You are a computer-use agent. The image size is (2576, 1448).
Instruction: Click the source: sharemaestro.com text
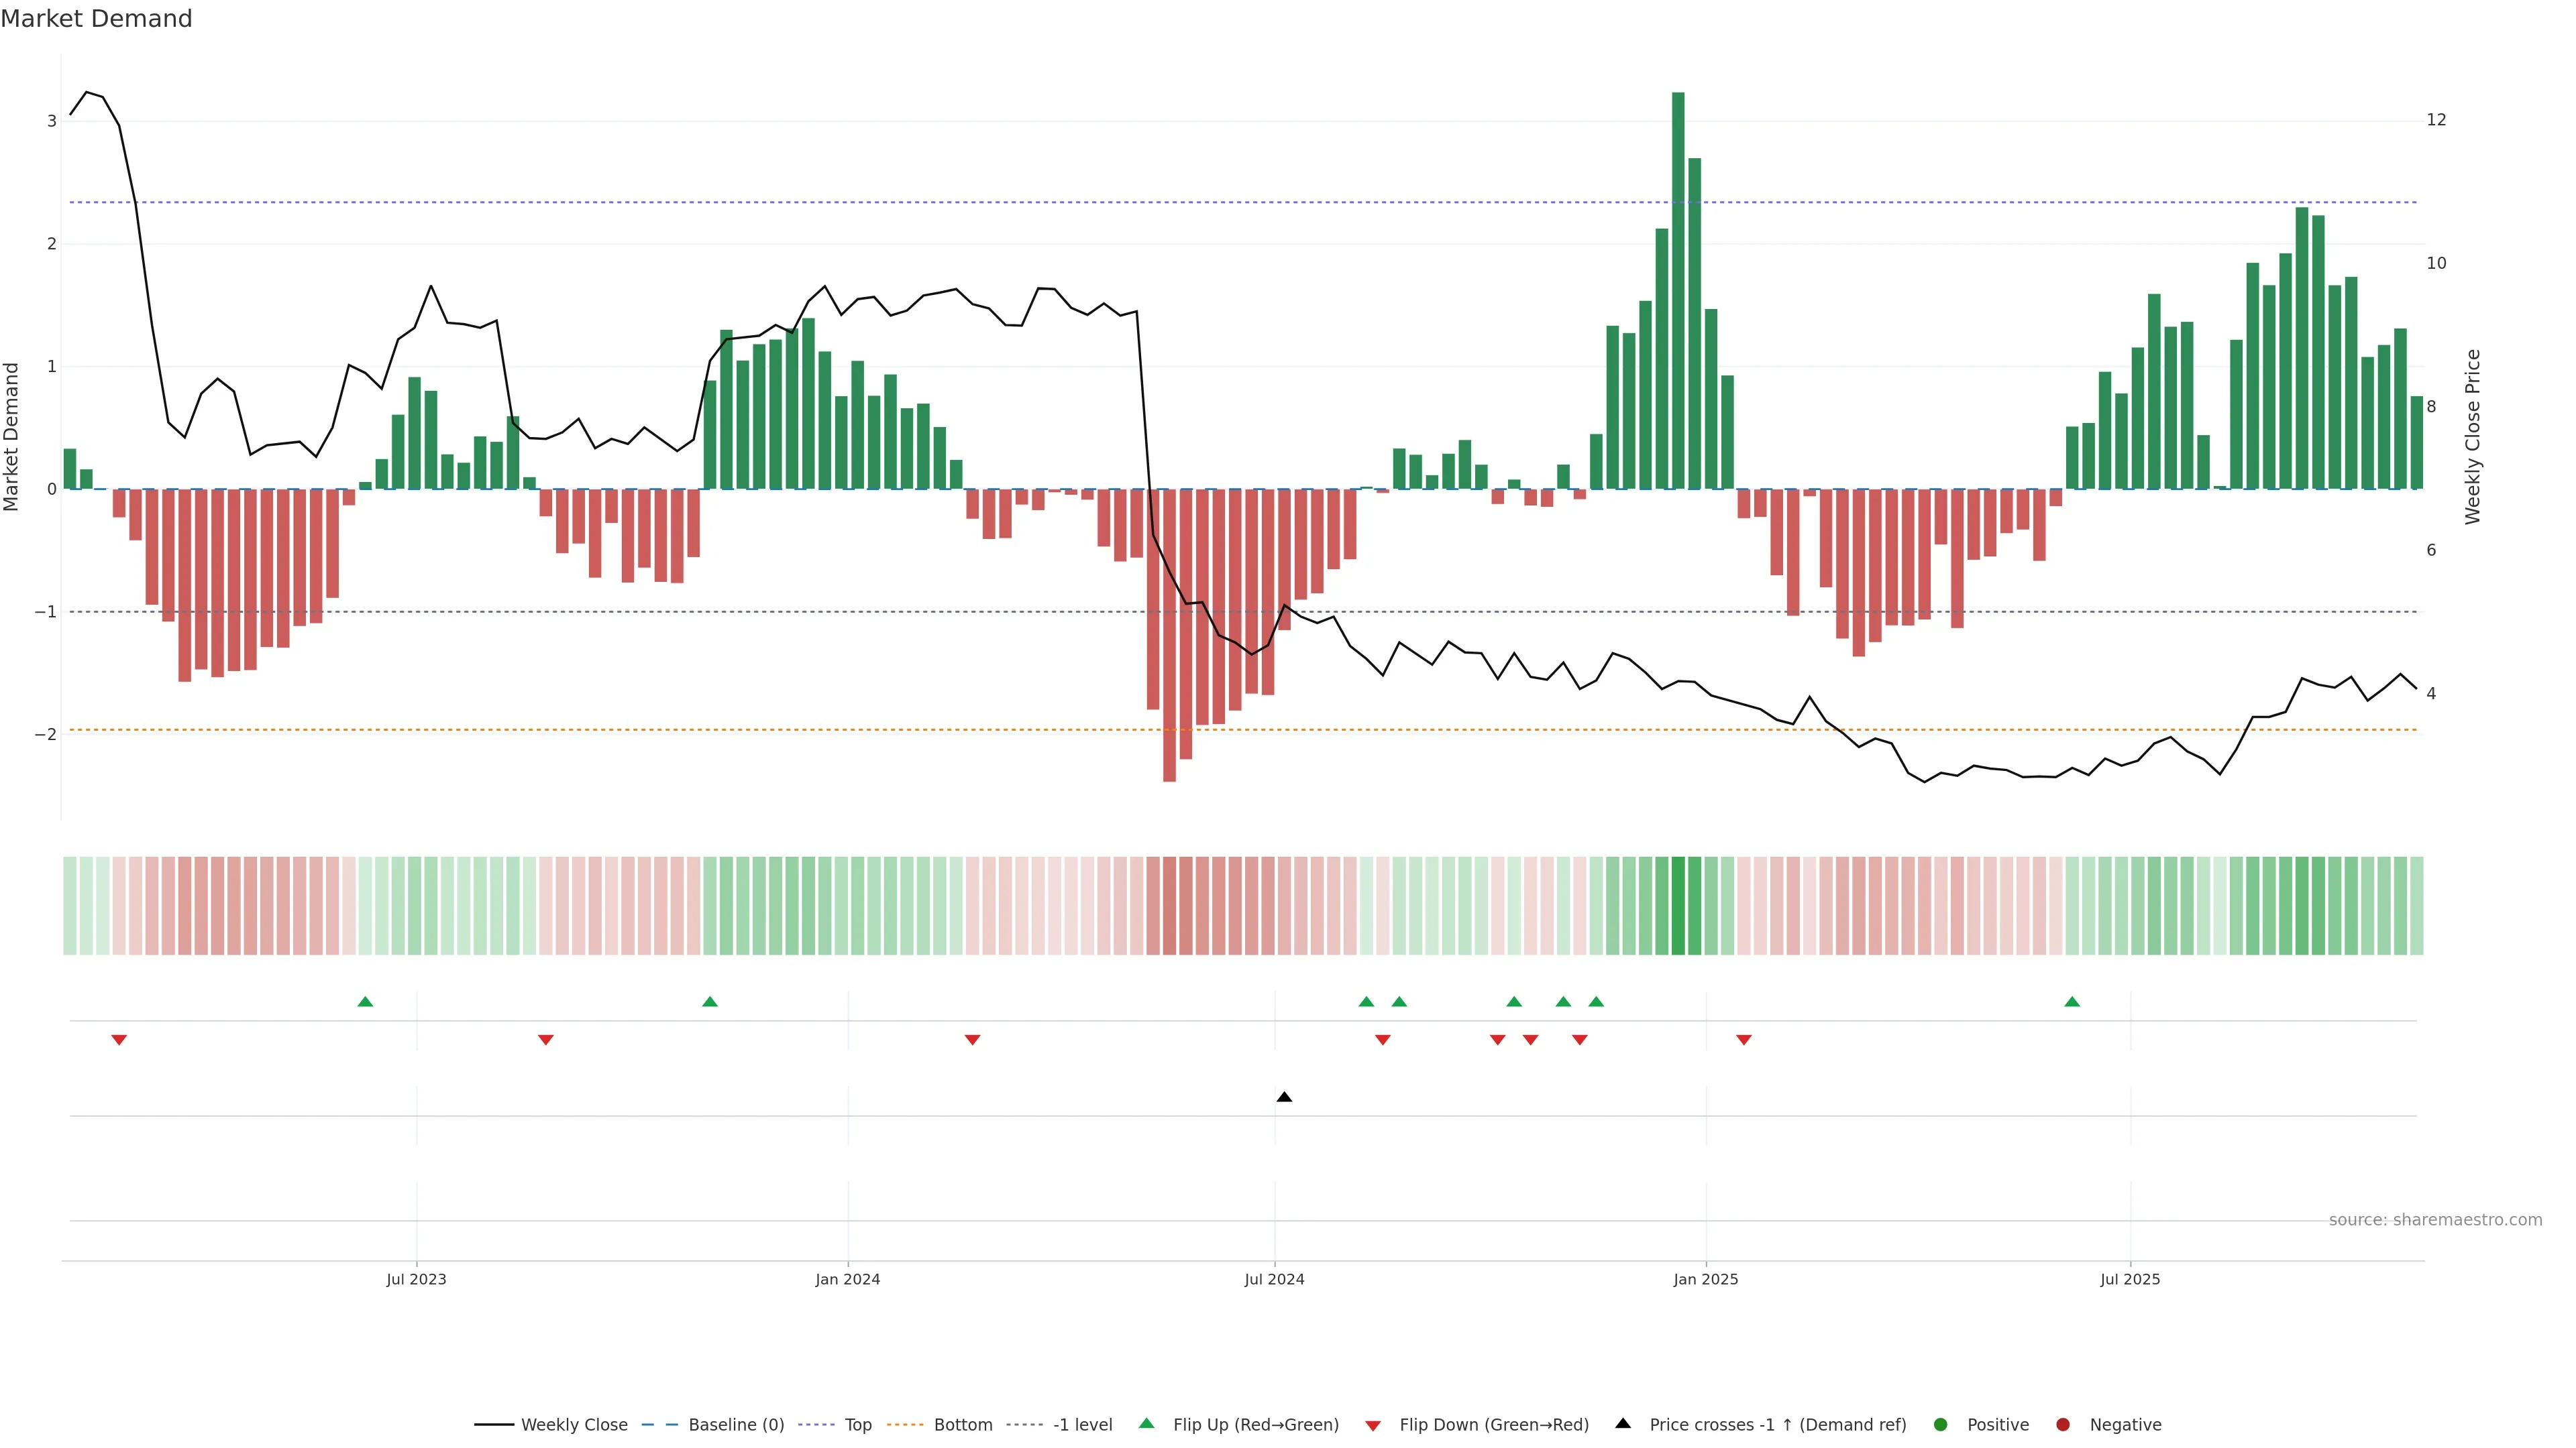(x=2435, y=1220)
